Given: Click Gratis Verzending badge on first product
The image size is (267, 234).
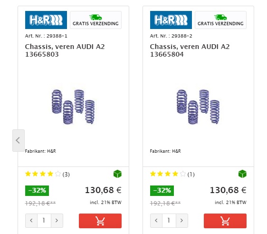Looking at the screenshot, I should pos(95,20).
